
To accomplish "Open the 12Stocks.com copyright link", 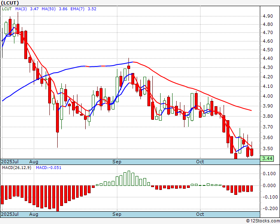I will 263,221.
